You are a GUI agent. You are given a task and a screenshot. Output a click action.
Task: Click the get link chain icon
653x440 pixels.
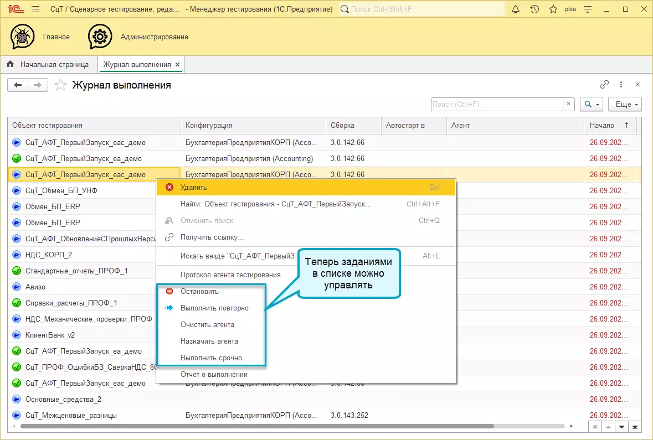click(x=604, y=85)
